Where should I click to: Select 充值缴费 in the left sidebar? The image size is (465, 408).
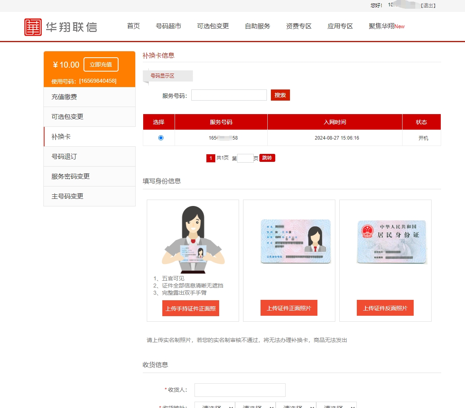pyautogui.click(x=64, y=97)
